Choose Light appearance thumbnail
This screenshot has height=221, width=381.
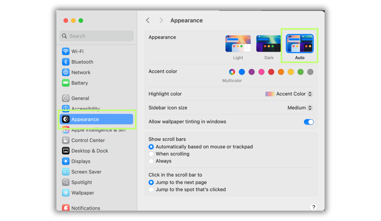pos(238,44)
